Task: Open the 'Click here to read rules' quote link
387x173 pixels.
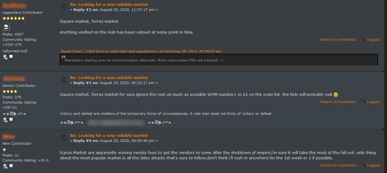Action: click(x=121, y=51)
